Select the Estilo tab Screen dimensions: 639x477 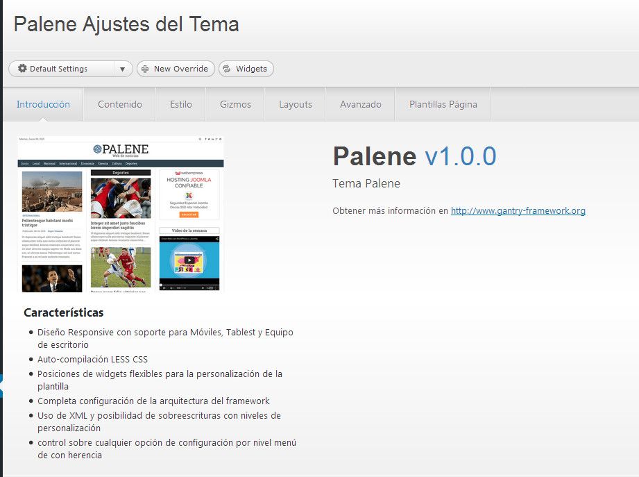pyautogui.click(x=181, y=104)
